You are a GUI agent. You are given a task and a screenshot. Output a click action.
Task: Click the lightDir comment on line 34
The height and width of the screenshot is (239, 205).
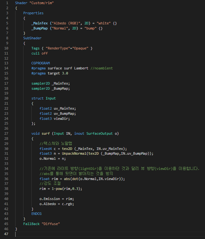(119, 169)
